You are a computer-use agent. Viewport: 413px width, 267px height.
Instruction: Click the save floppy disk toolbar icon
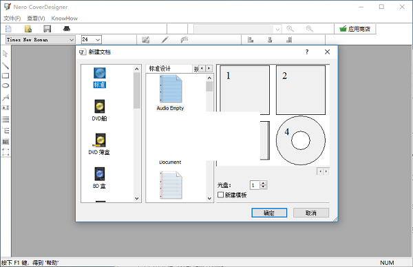(47, 29)
